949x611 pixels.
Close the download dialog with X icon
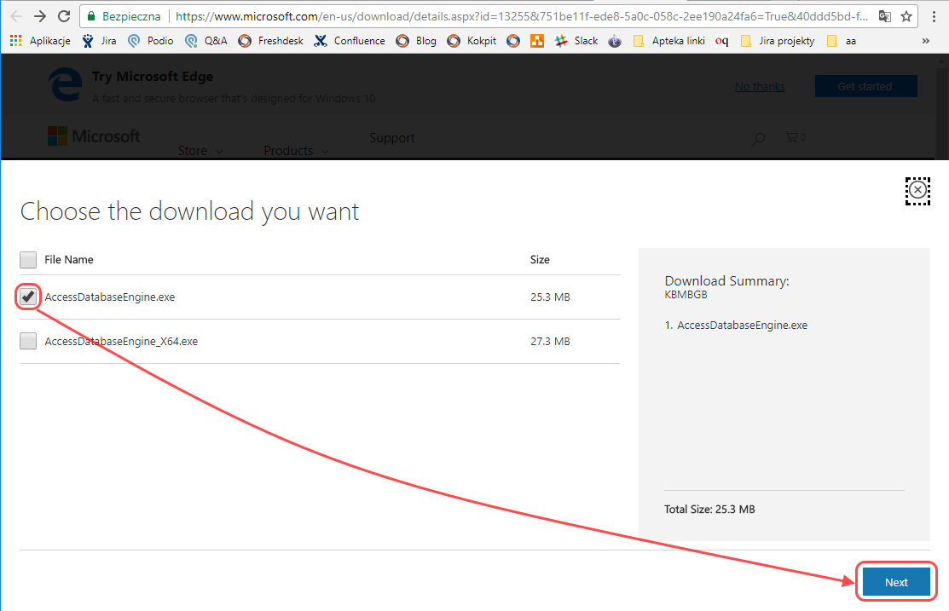[917, 190]
